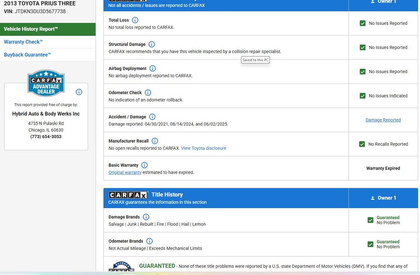Open the Manufacturer Recall info icon
Viewport: 420px width, 275px height.
(x=155, y=141)
